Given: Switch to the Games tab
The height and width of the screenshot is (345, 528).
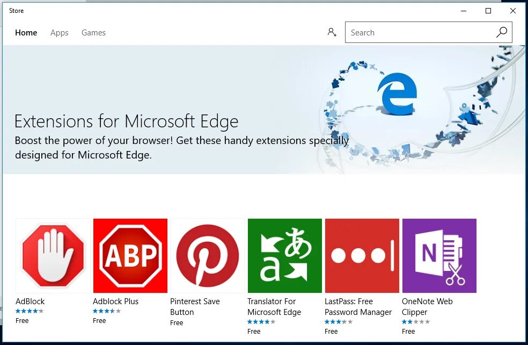Looking at the screenshot, I should tap(93, 33).
